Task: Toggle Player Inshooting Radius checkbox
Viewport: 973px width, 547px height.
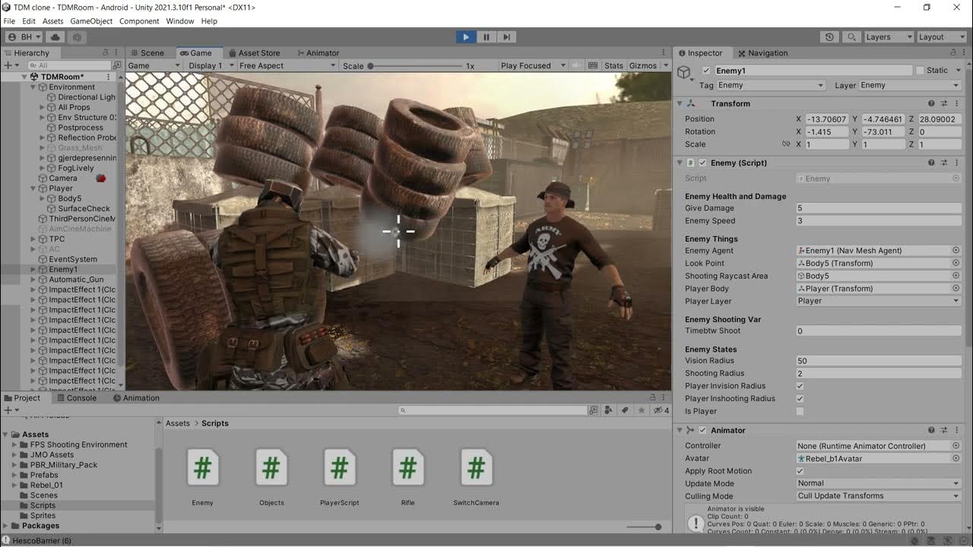Action: [x=800, y=399]
